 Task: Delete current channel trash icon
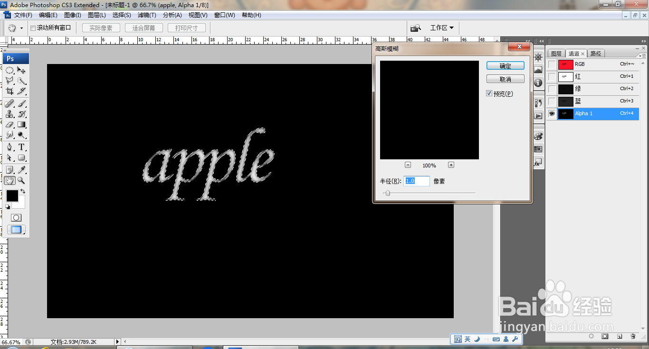point(633,336)
